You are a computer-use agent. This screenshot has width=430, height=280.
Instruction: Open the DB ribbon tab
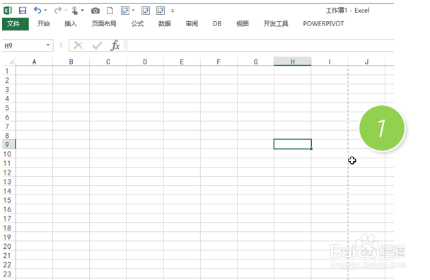click(217, 24)
